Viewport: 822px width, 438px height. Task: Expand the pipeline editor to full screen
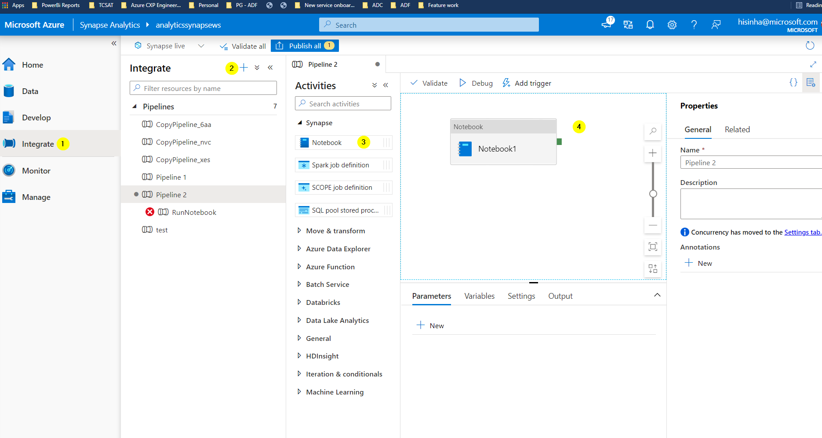(x=813, y=65)
